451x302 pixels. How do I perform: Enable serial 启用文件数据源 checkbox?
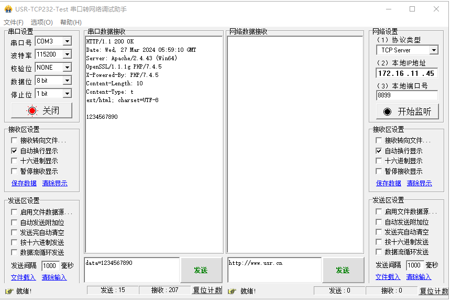point(14,212)
